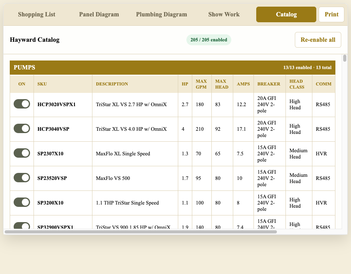Click the vertical scrollbar thumb
Screen dimensions: 351x274
pyautogui.click(x=345, y=58)
